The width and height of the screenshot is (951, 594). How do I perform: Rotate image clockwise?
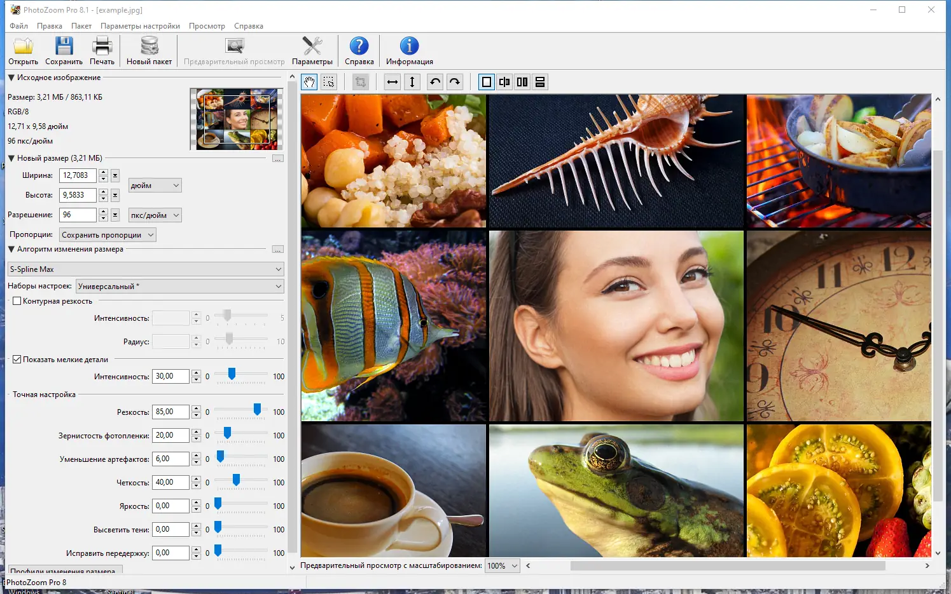[455, 82]
